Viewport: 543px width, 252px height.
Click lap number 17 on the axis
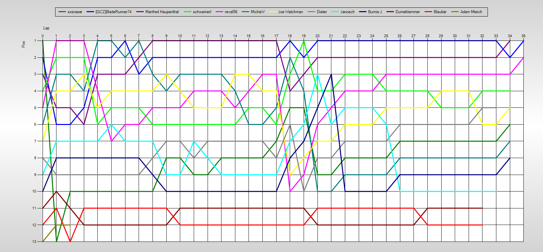click(x=276, y=36)
